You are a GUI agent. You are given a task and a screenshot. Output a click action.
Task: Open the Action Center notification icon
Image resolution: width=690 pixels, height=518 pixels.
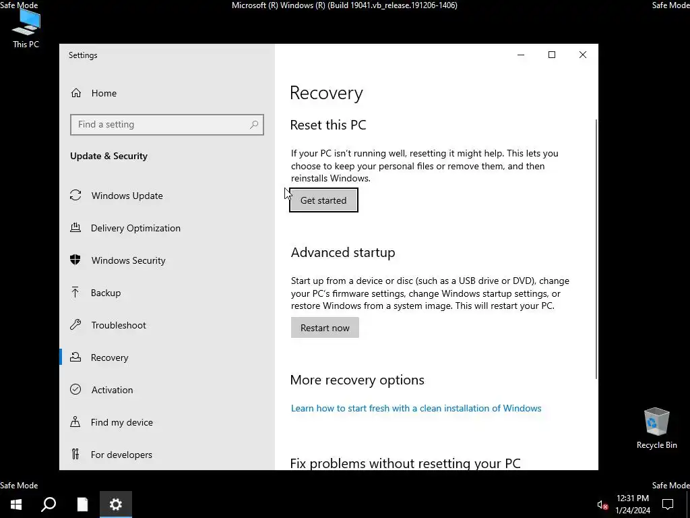point(668,505)
